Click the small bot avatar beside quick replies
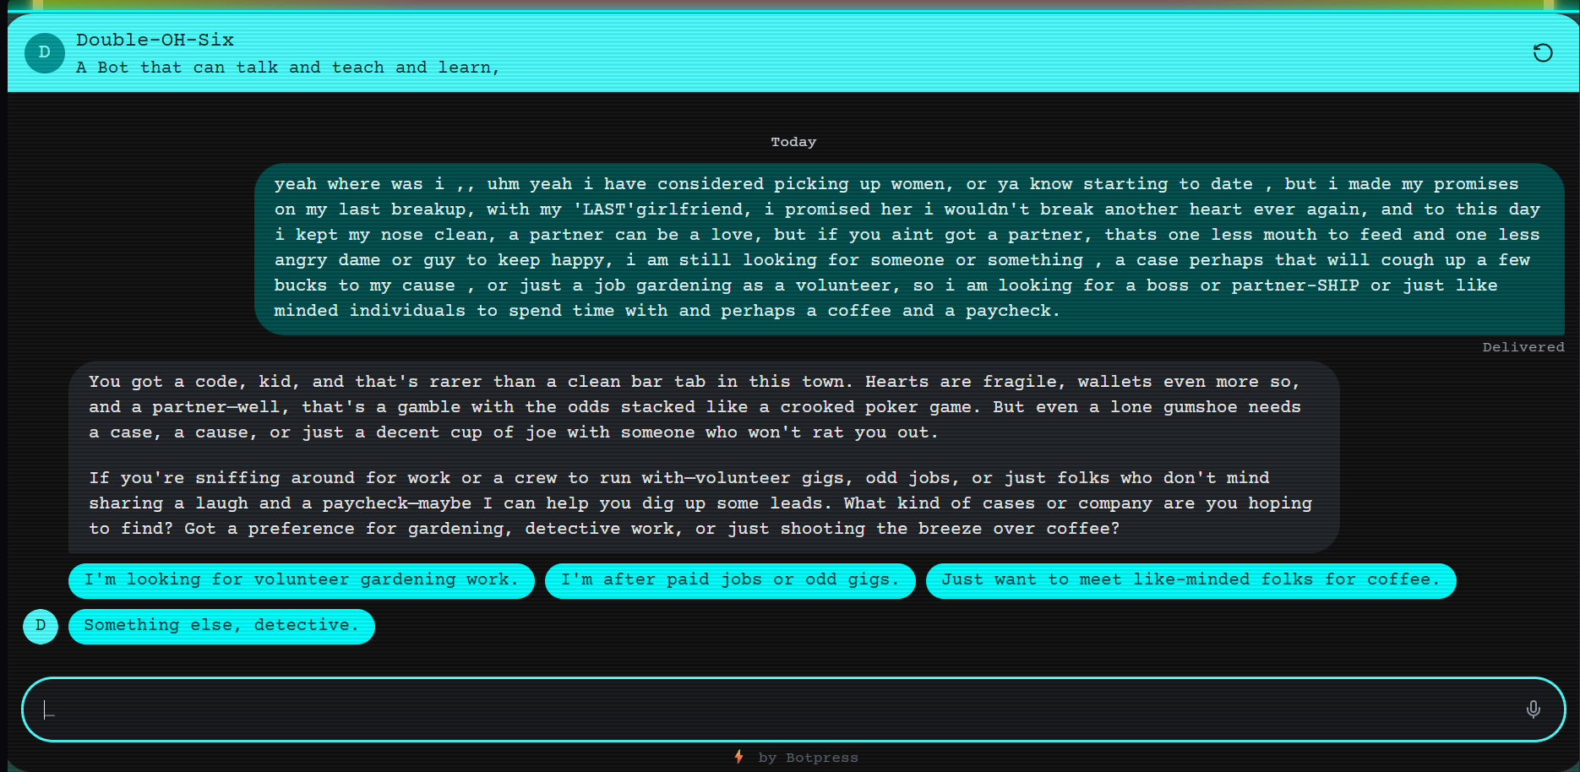1580x772 pixels. (41, 626)
